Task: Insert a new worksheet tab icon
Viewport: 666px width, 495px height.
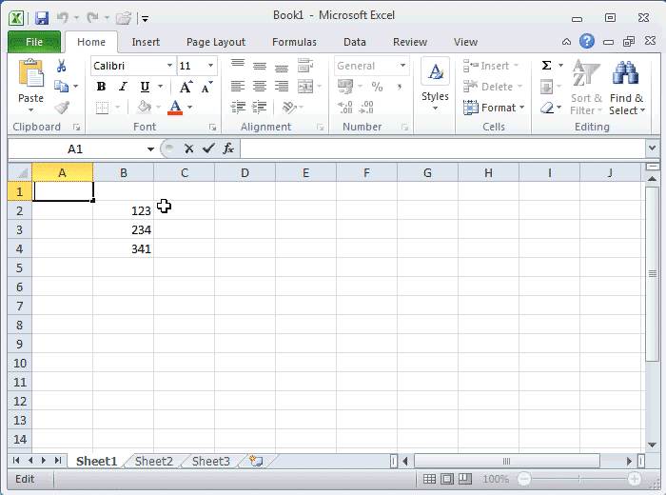Action: pyautogui.click(x=255, y=461)
